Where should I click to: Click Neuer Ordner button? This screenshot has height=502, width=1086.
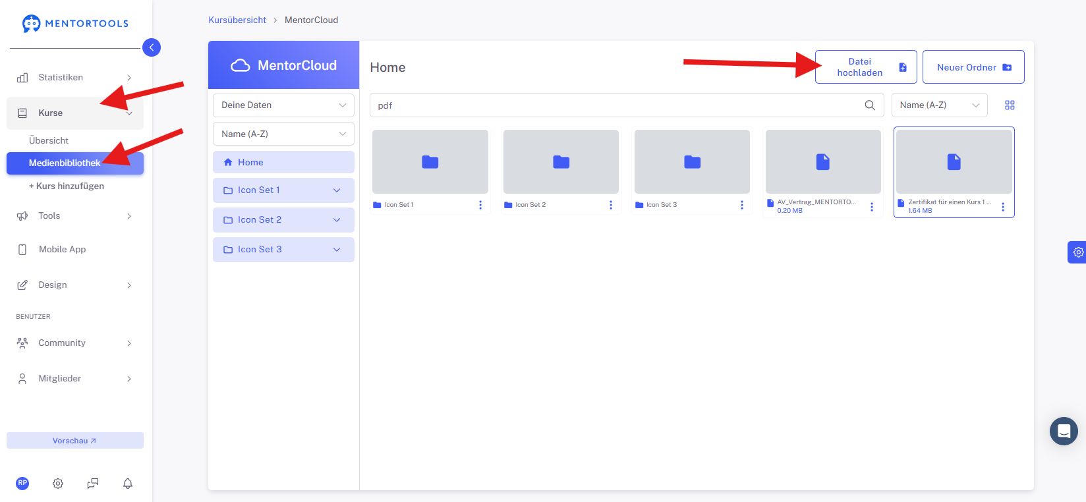973,67
